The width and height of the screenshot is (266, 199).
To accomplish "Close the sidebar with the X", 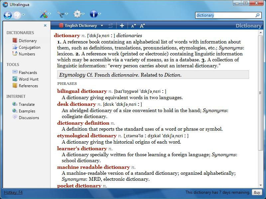I will pos(45,26).
